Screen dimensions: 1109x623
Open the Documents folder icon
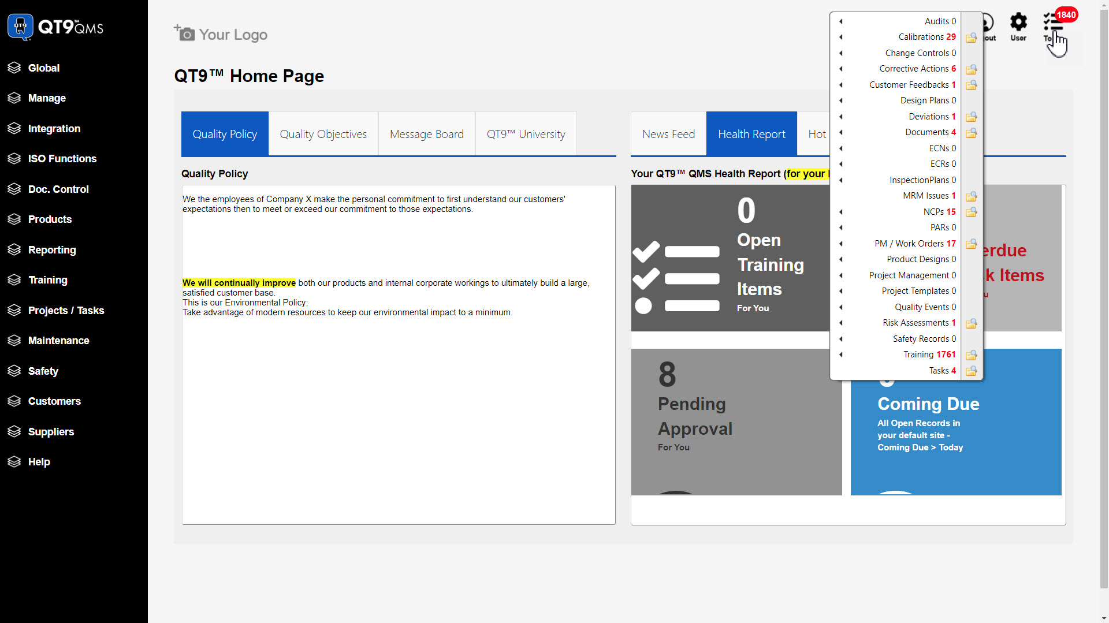point(972,133)
